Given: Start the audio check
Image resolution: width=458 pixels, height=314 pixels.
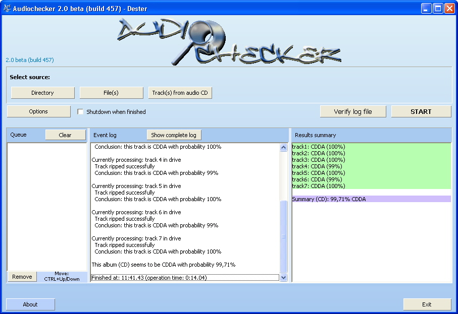Looking at the screenshot, I should coord(421,111).
